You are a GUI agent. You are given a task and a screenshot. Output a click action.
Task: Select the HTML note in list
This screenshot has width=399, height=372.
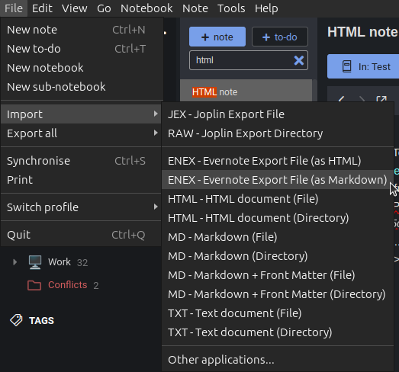click(x=246, y=91)
